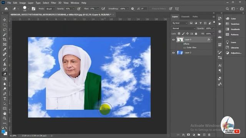Viewport: 246px width, 138px height.
Task: Select the Zoom tool in toolbox
Action: (5, 118)
